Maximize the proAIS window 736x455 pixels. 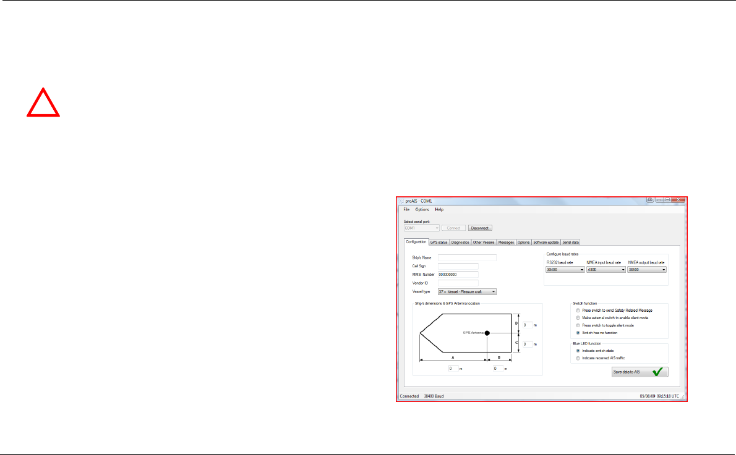click(667, 199)
